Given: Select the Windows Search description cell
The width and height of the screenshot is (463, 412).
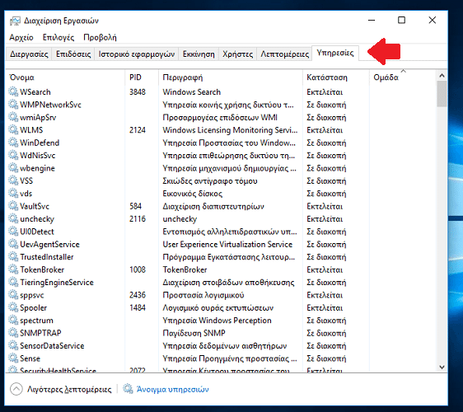Looking at the screenshot, I should pos(192,91).
